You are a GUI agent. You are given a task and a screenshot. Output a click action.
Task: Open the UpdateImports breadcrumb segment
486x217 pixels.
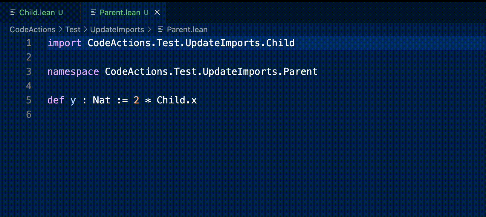[x=117, y=30]
